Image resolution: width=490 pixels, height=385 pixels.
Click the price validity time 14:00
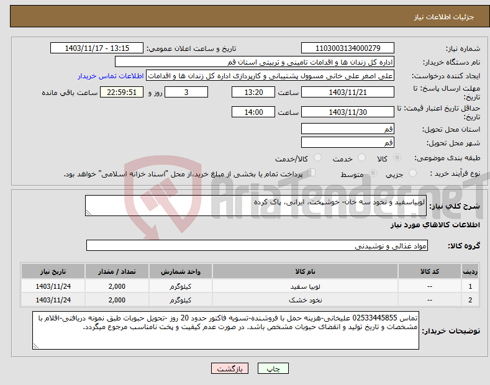click(253, 112)
